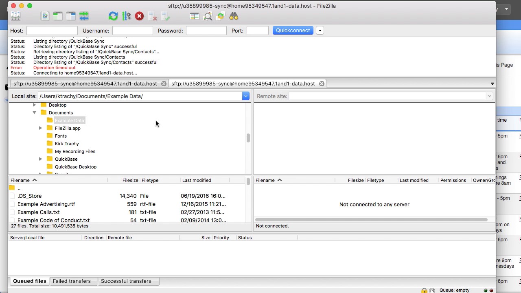Viewport: 521px width, 293px height.
Task: Cancel current operation with red X icon
Action: click(139, 16)
